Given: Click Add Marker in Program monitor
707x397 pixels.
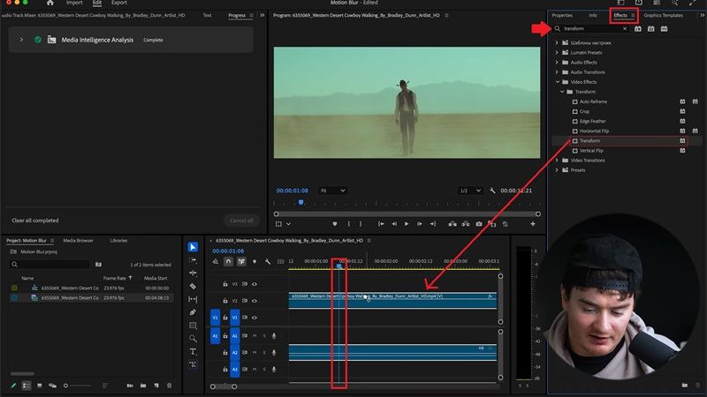Looking at the screenshot, I should [x=335, y=224].
